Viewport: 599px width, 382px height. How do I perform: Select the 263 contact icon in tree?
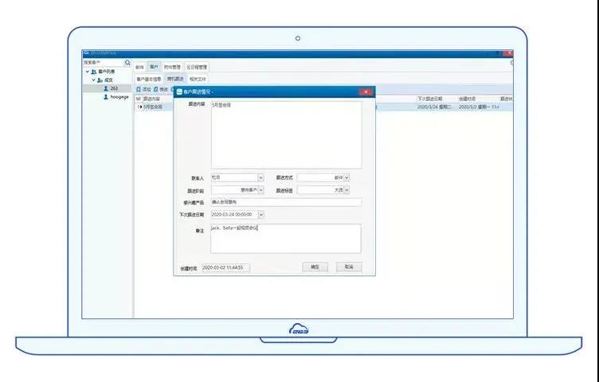click(105, 88)
